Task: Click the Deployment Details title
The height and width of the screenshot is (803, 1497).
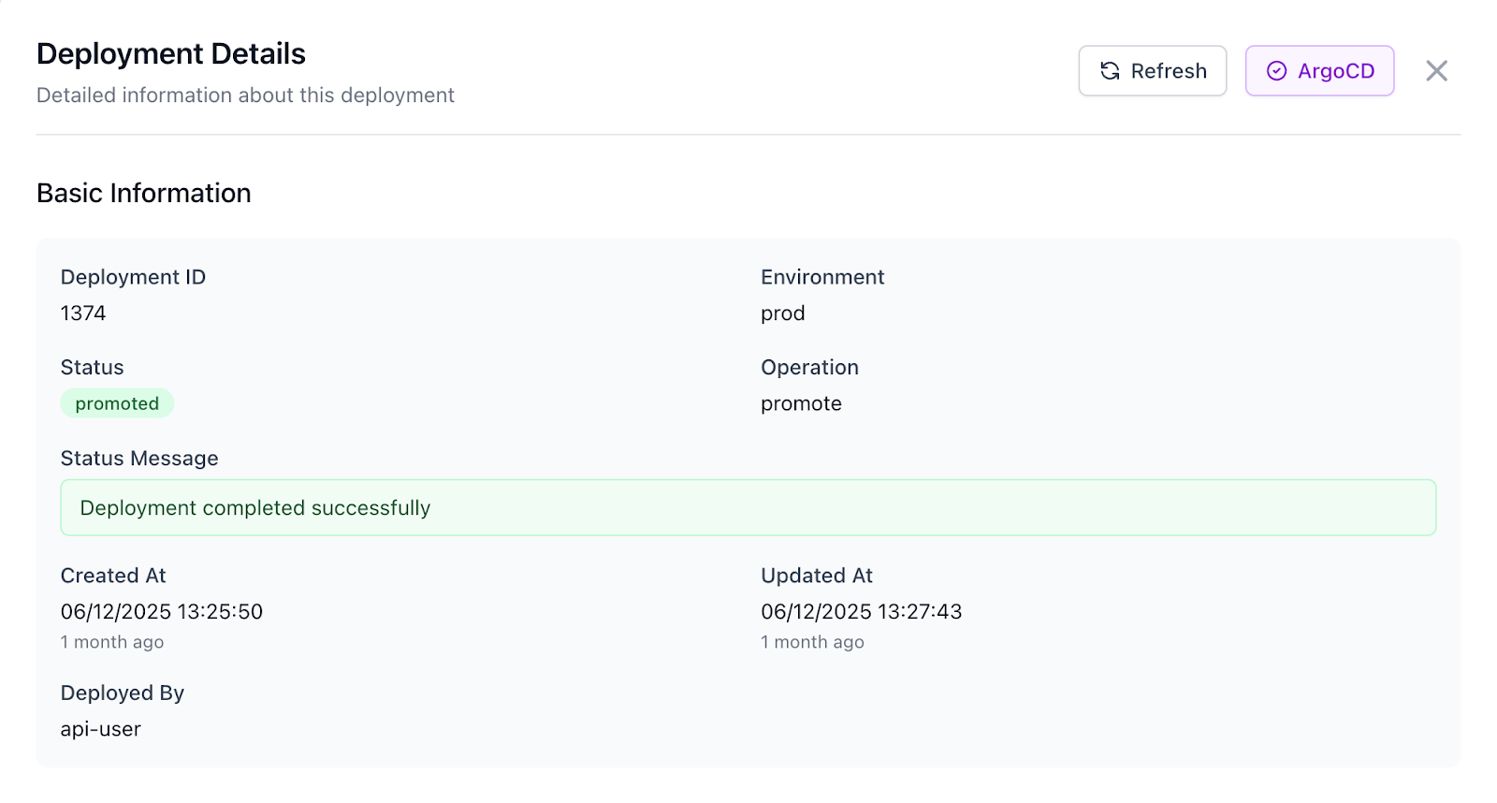Action: click(171, 54)
